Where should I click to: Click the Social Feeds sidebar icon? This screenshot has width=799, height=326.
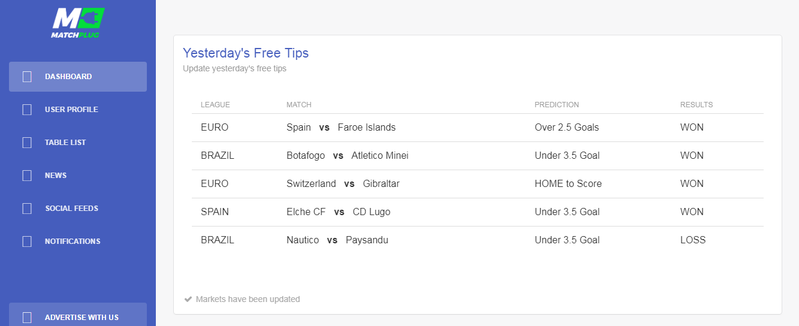pyautogui.click(x=27, y=209)
